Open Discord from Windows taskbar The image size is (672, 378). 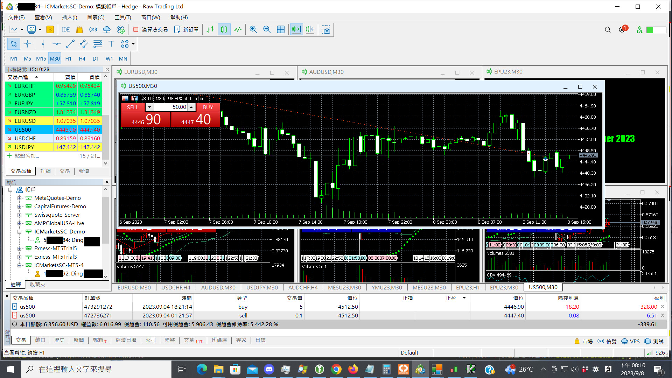pos(269,369)
